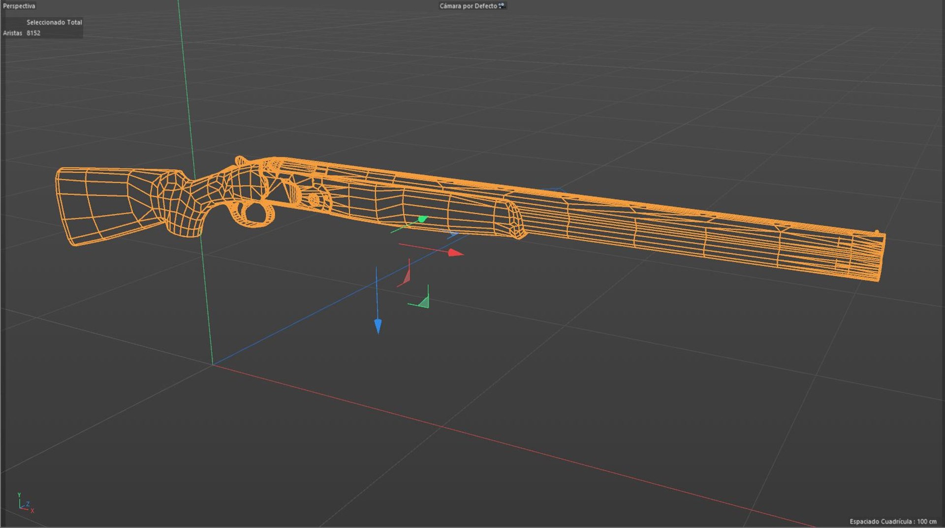Click the XYZ orientation indicator in the corner
945x528 pixels.
pyautogui.click(x=25, y=503)
